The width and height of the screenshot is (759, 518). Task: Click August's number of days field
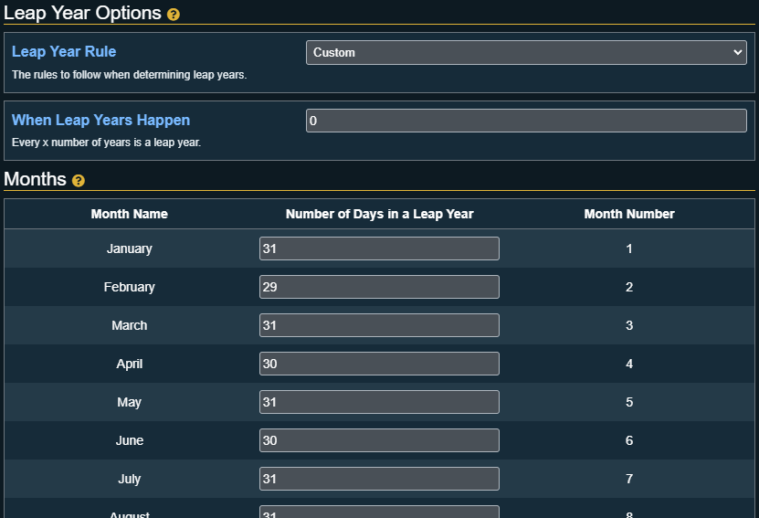[x=379, y=513]
